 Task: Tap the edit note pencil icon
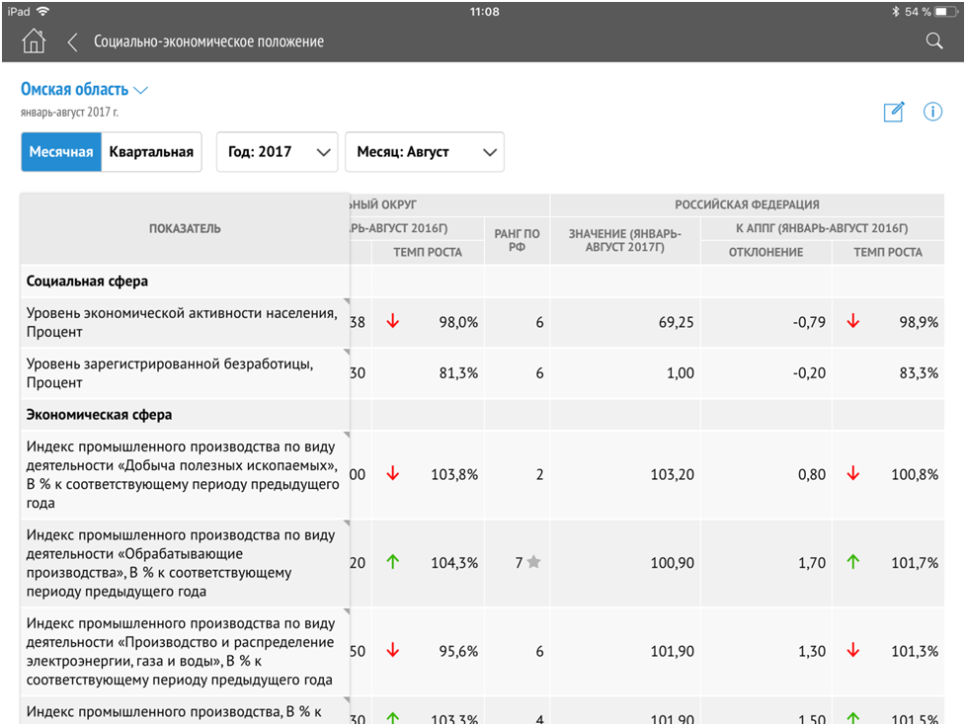pos(894,112)
